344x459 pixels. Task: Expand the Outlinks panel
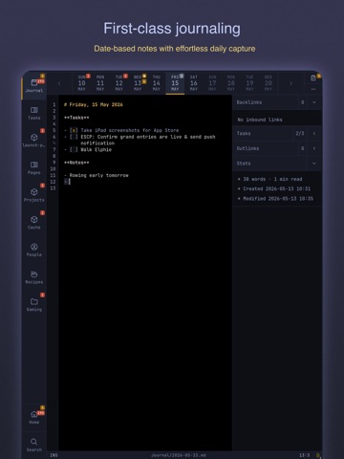314,148
